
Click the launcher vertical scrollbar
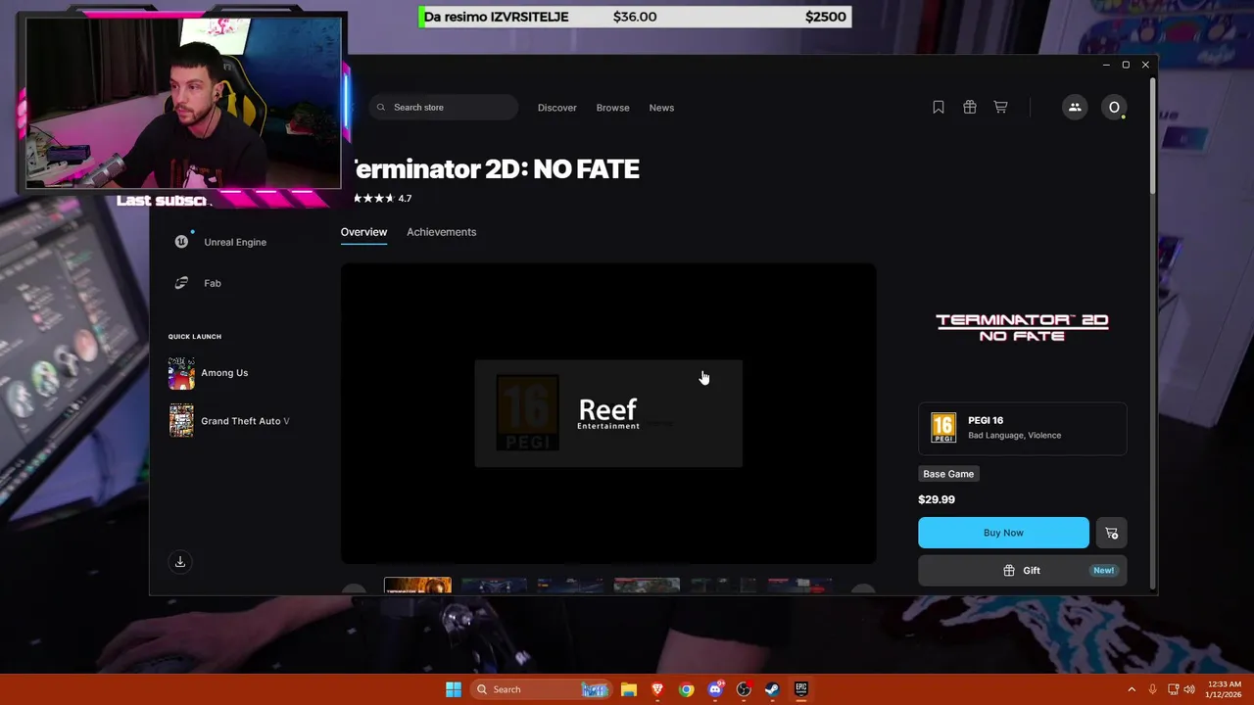tap(1152, 136)
